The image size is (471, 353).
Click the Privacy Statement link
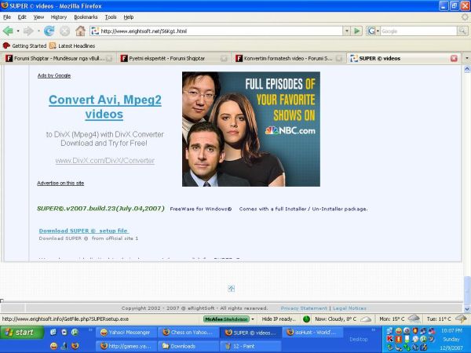304,308
